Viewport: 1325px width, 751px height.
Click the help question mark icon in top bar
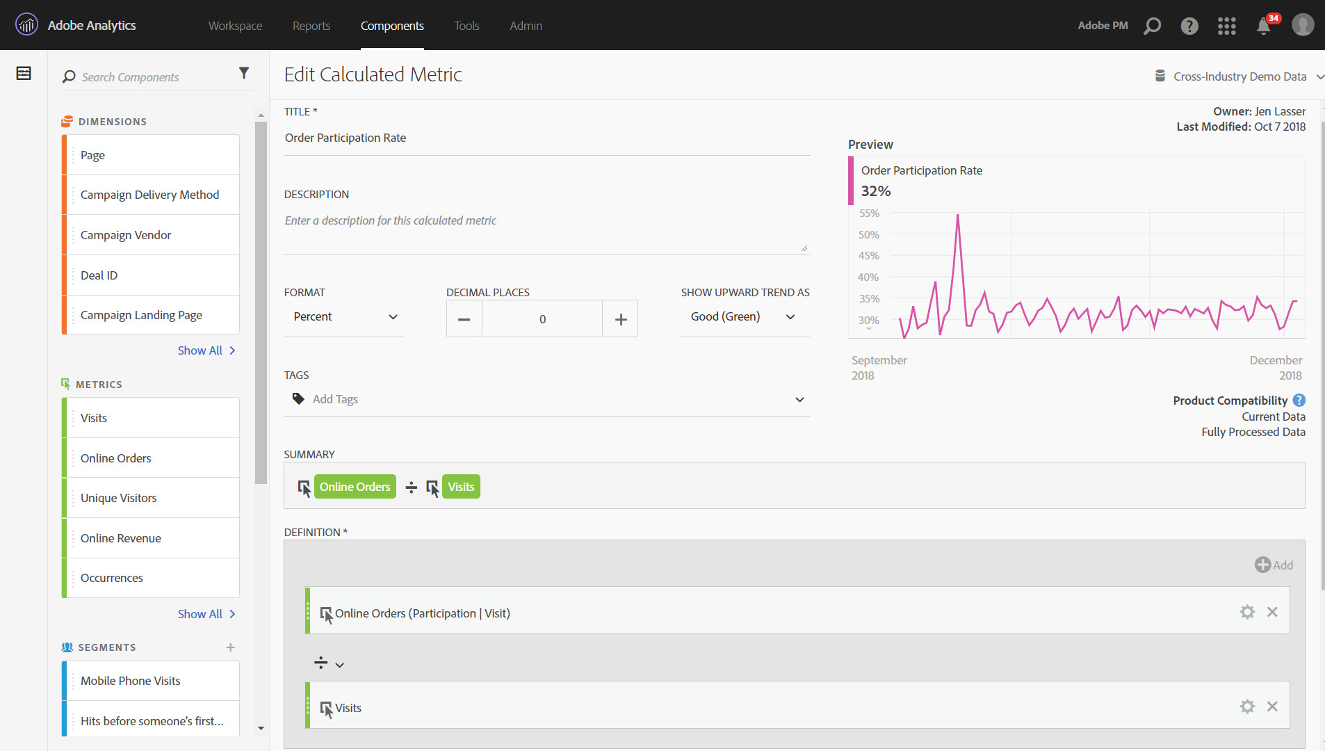coord(1189,26)
